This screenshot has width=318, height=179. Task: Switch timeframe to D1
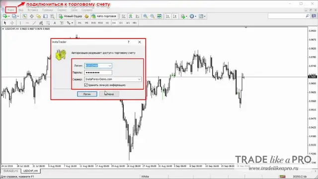pyautogui.click(x=121, y=23)
